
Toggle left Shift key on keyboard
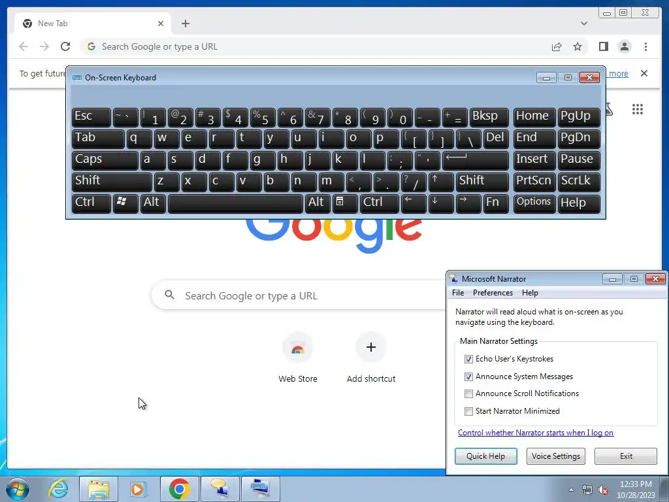tap(112, 182)
